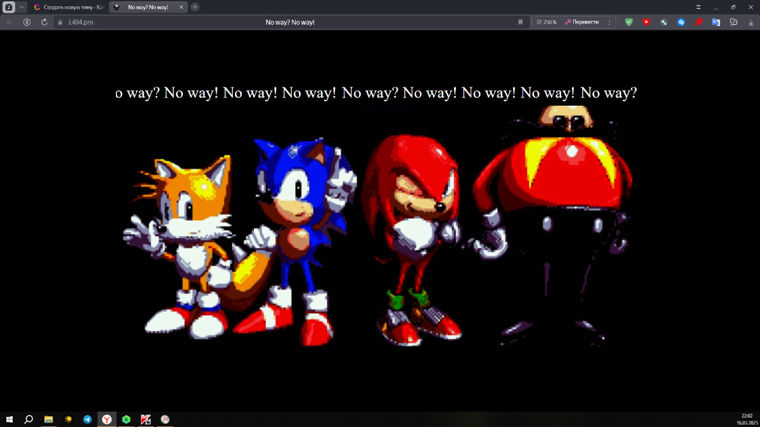
Task: Click the Yandex home icon beside back arrow
Action: 27,22
